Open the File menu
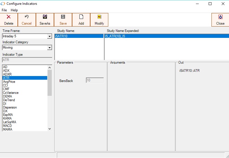The image size is (229, 158). coord(4,10)
